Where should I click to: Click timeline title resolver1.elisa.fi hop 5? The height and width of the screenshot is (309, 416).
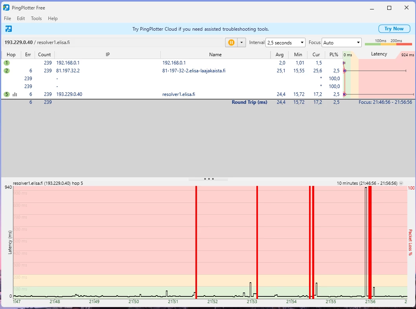tap(48, 183)
